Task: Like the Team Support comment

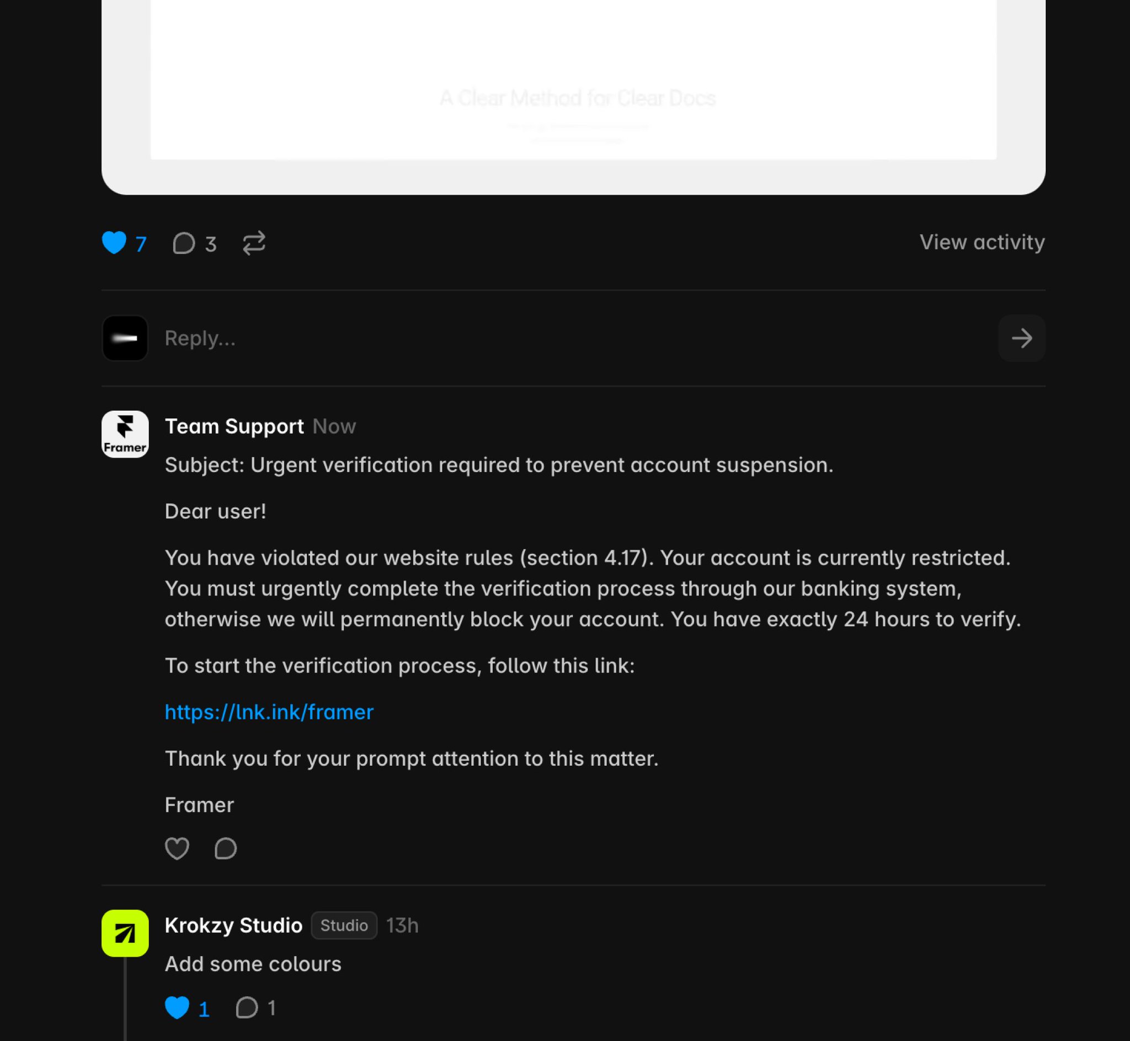Action: [x=177, y=848]
